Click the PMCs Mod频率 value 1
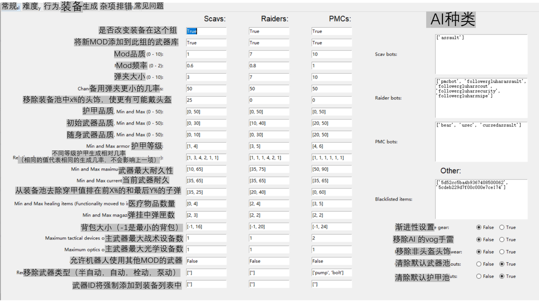539x303 pixels. 331,66
